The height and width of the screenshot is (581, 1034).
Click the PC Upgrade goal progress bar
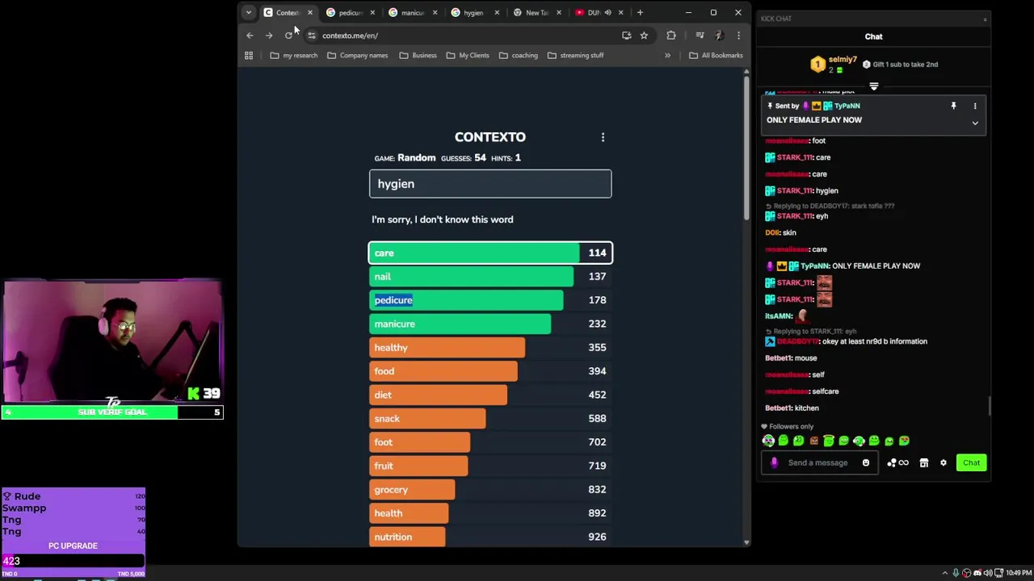click(73, 561)
